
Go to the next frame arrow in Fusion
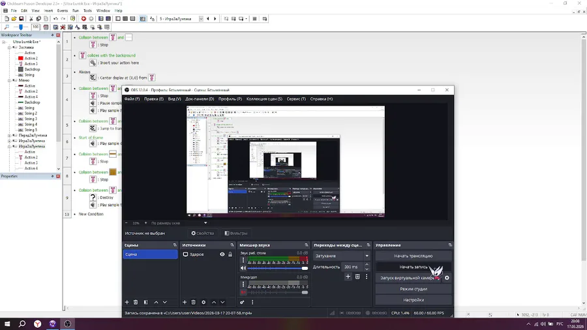click(x=215, y=19)
